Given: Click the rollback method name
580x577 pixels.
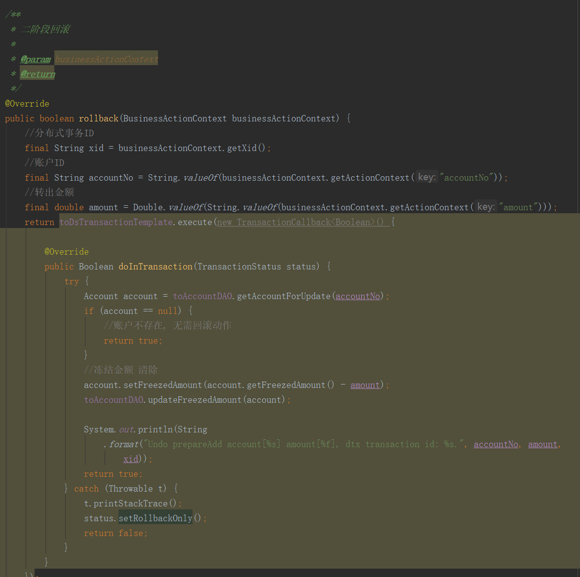Looking at the screenshot, I should click(x=98, y=118).
